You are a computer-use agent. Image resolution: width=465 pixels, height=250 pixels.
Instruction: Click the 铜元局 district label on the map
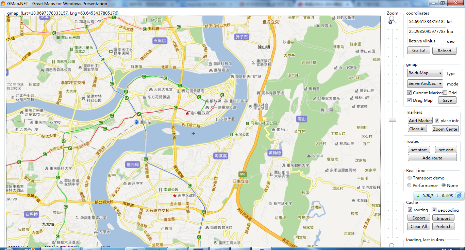[133, 165]
